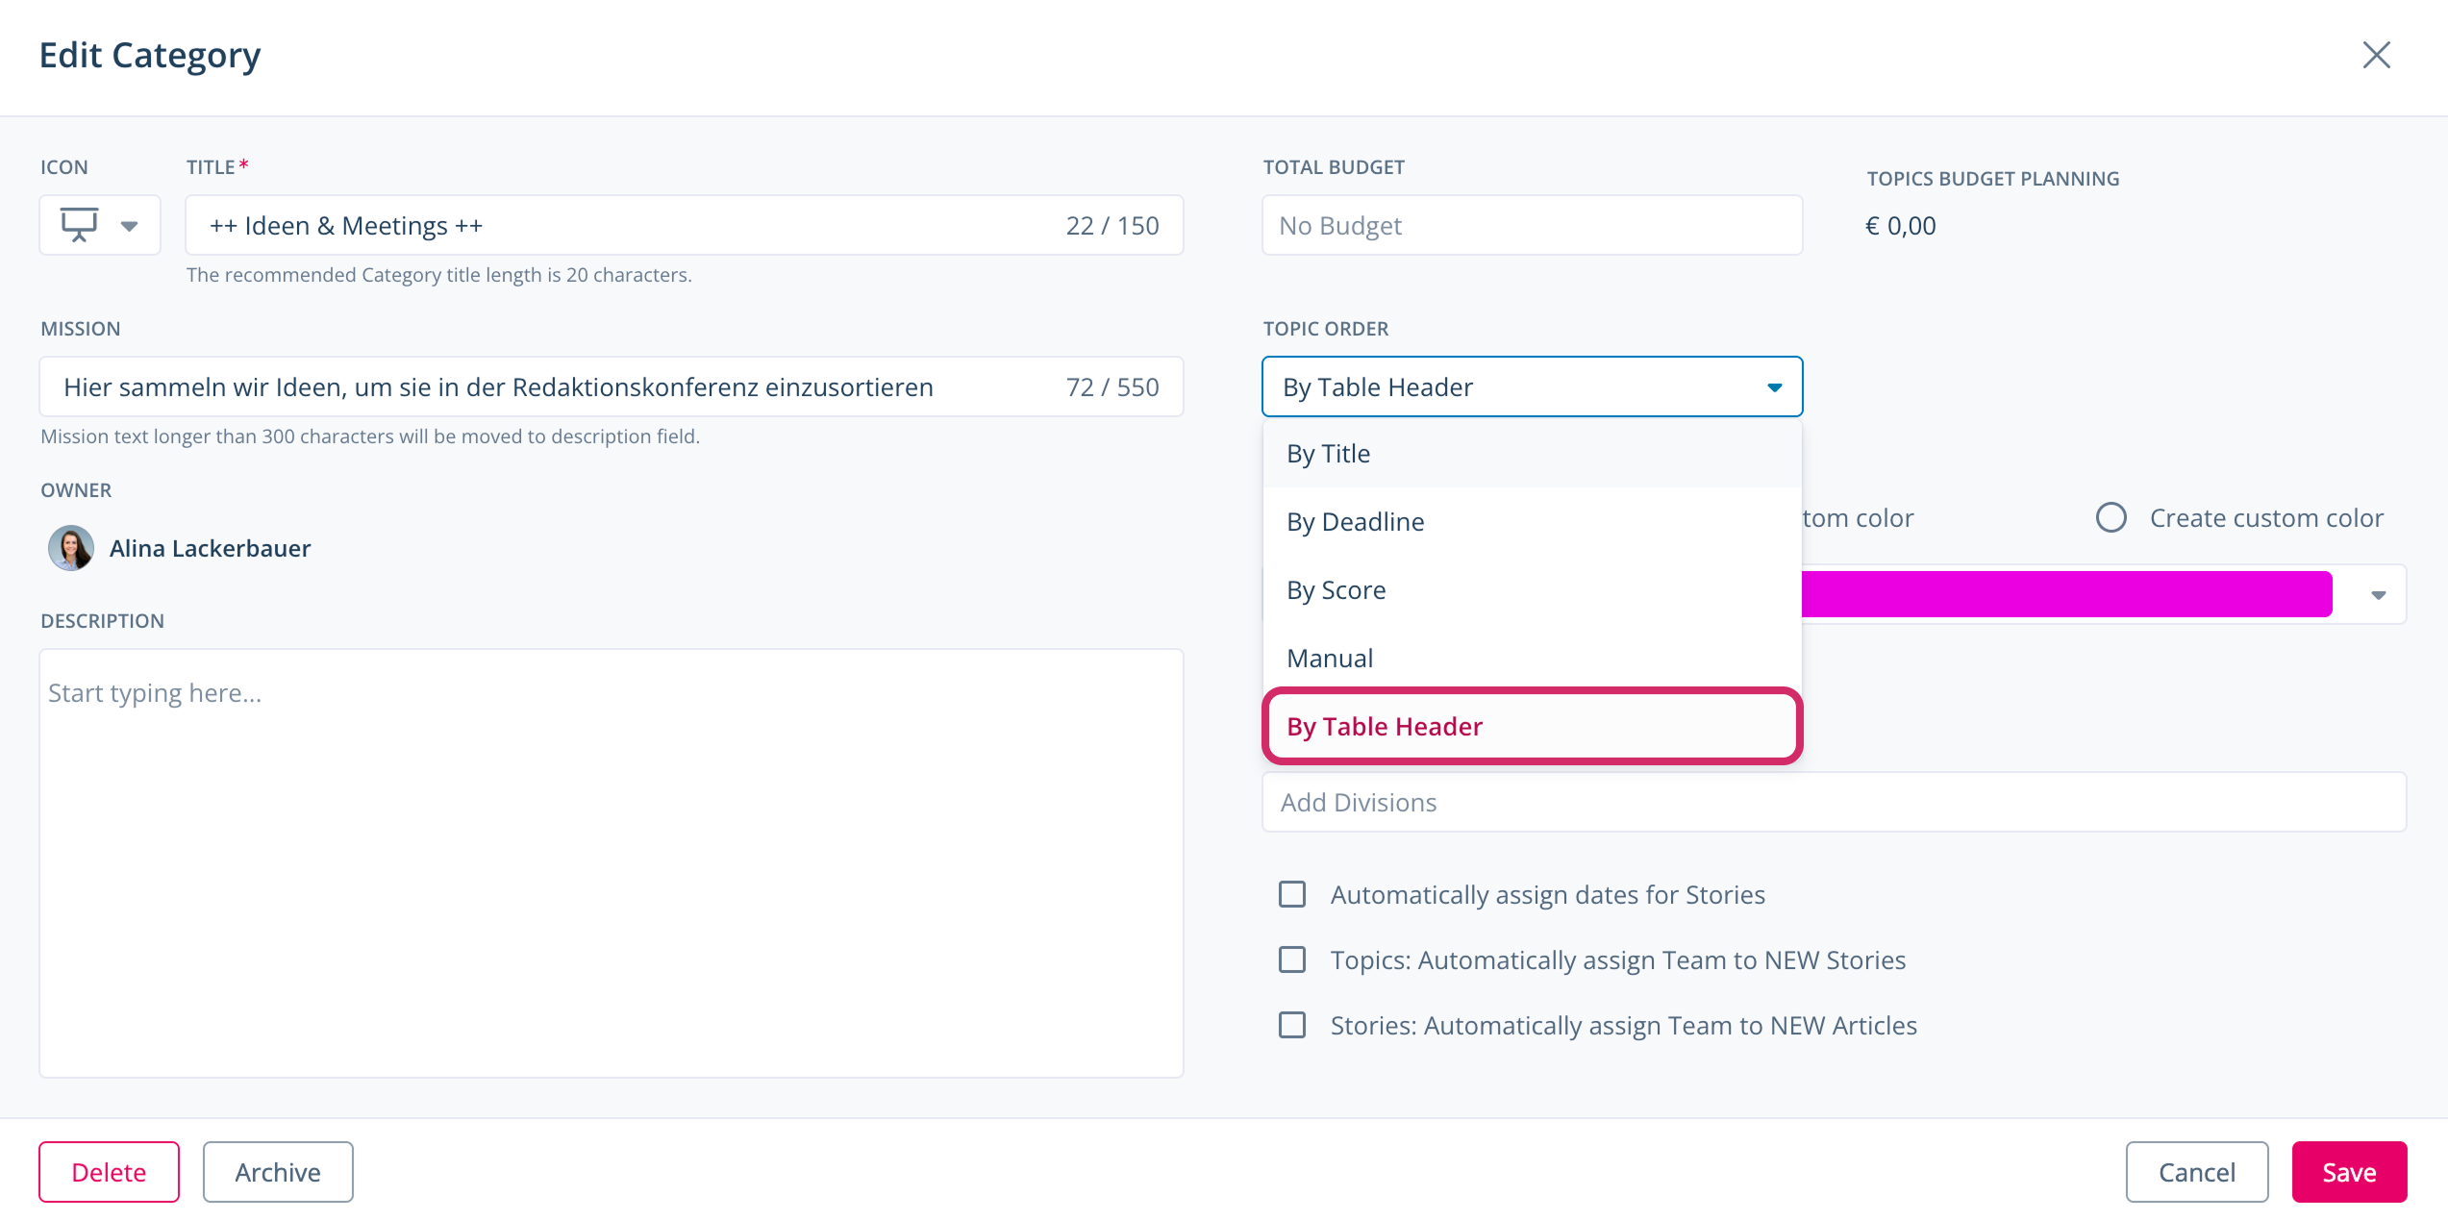Viewport: 2448px width, 1221px height.
Task: Click the Archive button
Action: click(x=278, y=1171)
